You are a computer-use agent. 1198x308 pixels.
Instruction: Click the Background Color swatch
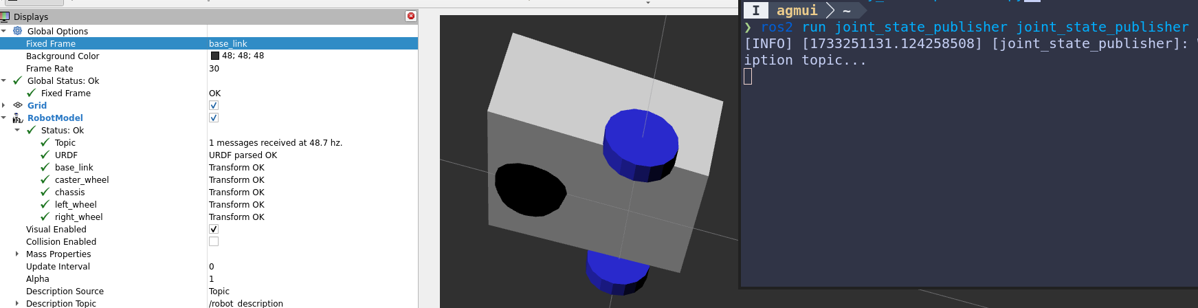[x=215, y=56]
